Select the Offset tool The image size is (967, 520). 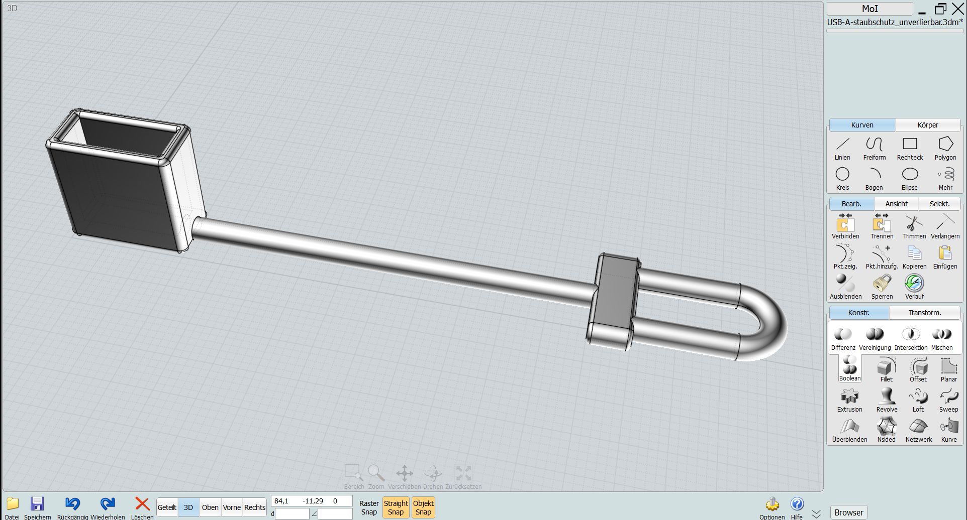[918, 370]
